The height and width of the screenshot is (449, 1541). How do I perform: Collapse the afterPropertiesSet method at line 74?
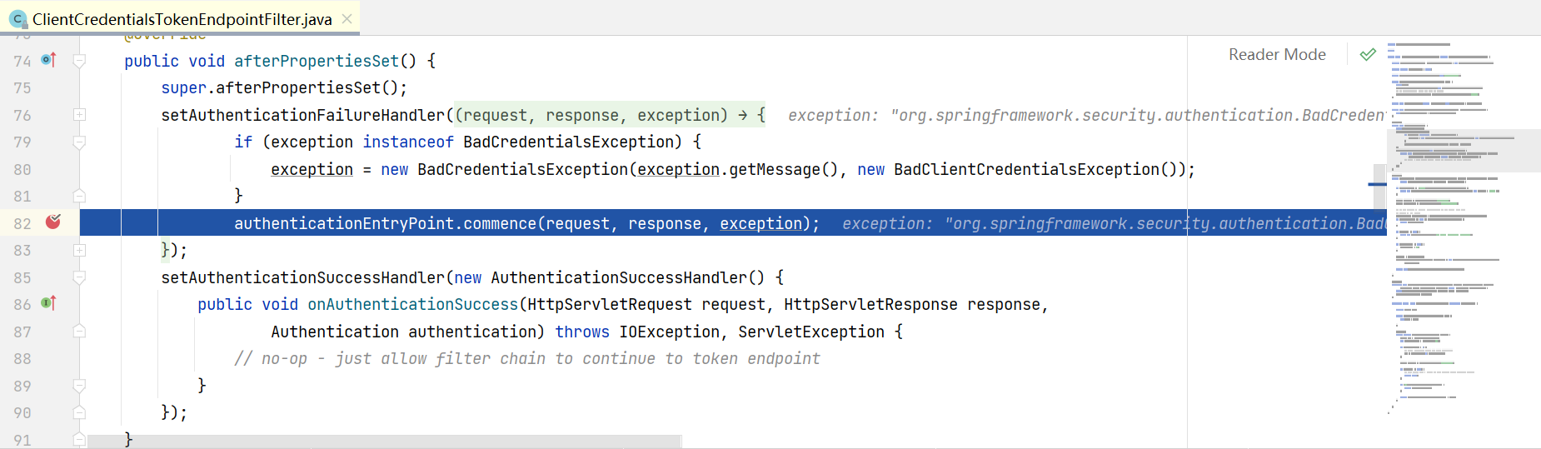(x=79, y=61)
